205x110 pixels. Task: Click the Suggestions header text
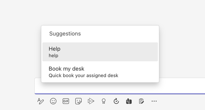click(x=65, y=34)
